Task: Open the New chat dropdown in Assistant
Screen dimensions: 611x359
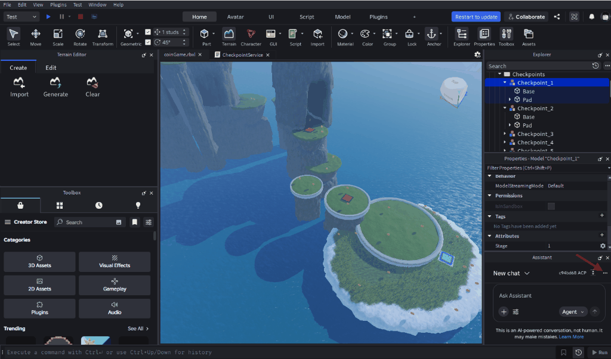Action: coord(511,273)
